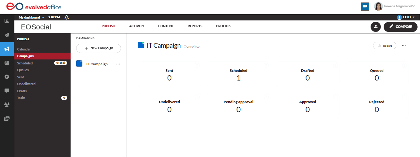Select Scheduled in the Publish sidebar
The image size is (420, 157).
(25, 63)
